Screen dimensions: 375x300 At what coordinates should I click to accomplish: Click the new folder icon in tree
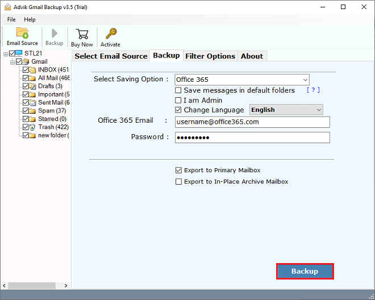[x=32, y=135]
